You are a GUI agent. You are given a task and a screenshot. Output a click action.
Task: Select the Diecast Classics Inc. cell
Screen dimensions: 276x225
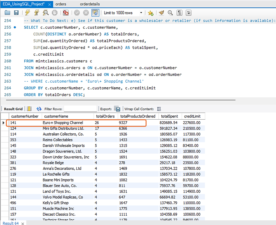click(x=68, y=214)
